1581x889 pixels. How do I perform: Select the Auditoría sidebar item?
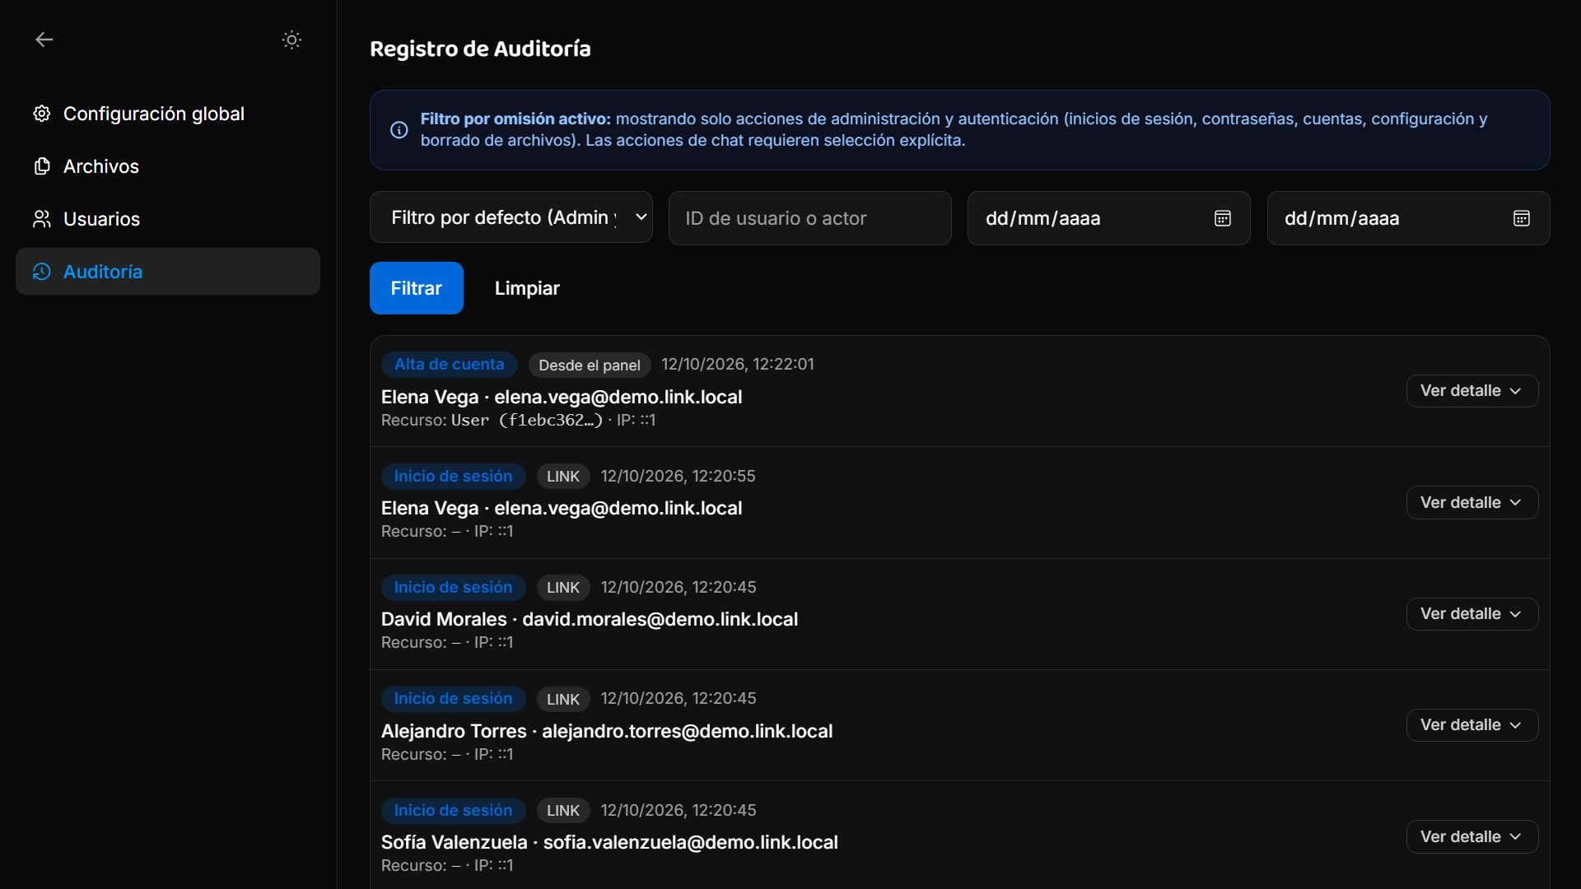(168, 272)
